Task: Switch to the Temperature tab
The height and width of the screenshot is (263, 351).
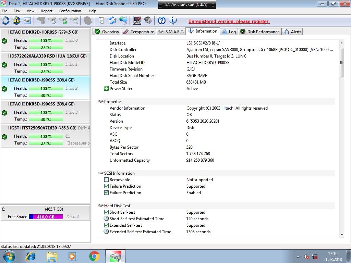Action: pyautogui.click(x=138, y=32)
